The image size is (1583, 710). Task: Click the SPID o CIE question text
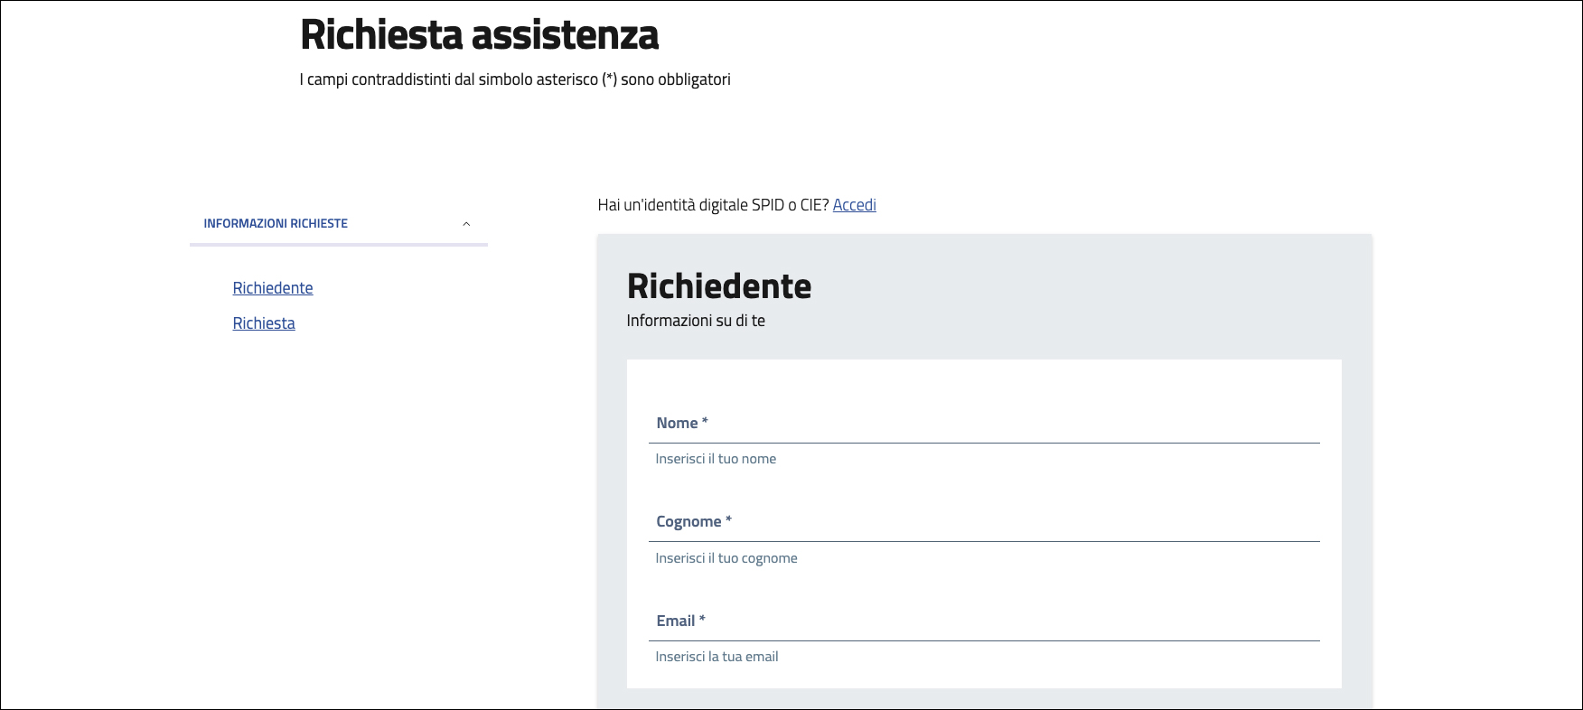pos(713,205)
